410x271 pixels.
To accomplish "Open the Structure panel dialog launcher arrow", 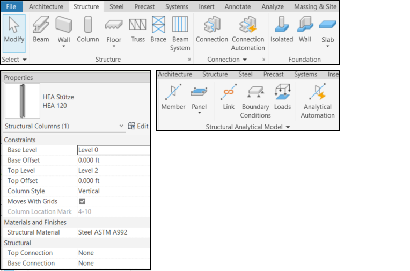I will (x=189, y=60).
